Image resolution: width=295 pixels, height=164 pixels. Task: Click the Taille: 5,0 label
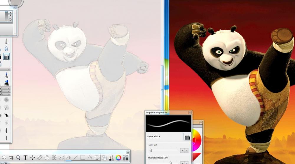[x=153, y=145]
